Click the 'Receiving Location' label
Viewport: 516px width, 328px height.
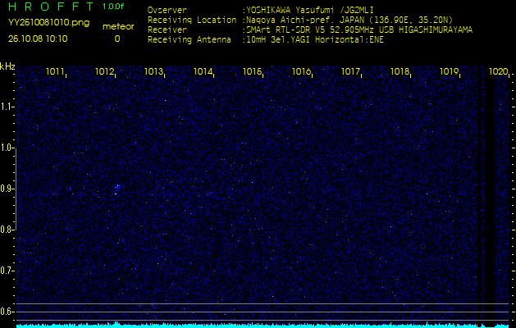point(192,20)
